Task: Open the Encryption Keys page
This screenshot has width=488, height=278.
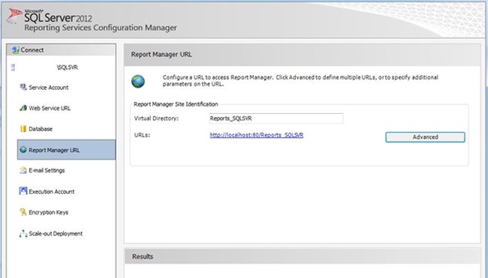Action: 48,213
